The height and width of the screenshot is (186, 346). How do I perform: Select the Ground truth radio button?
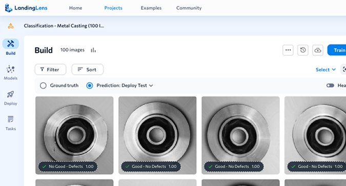(x=43, y=86)
